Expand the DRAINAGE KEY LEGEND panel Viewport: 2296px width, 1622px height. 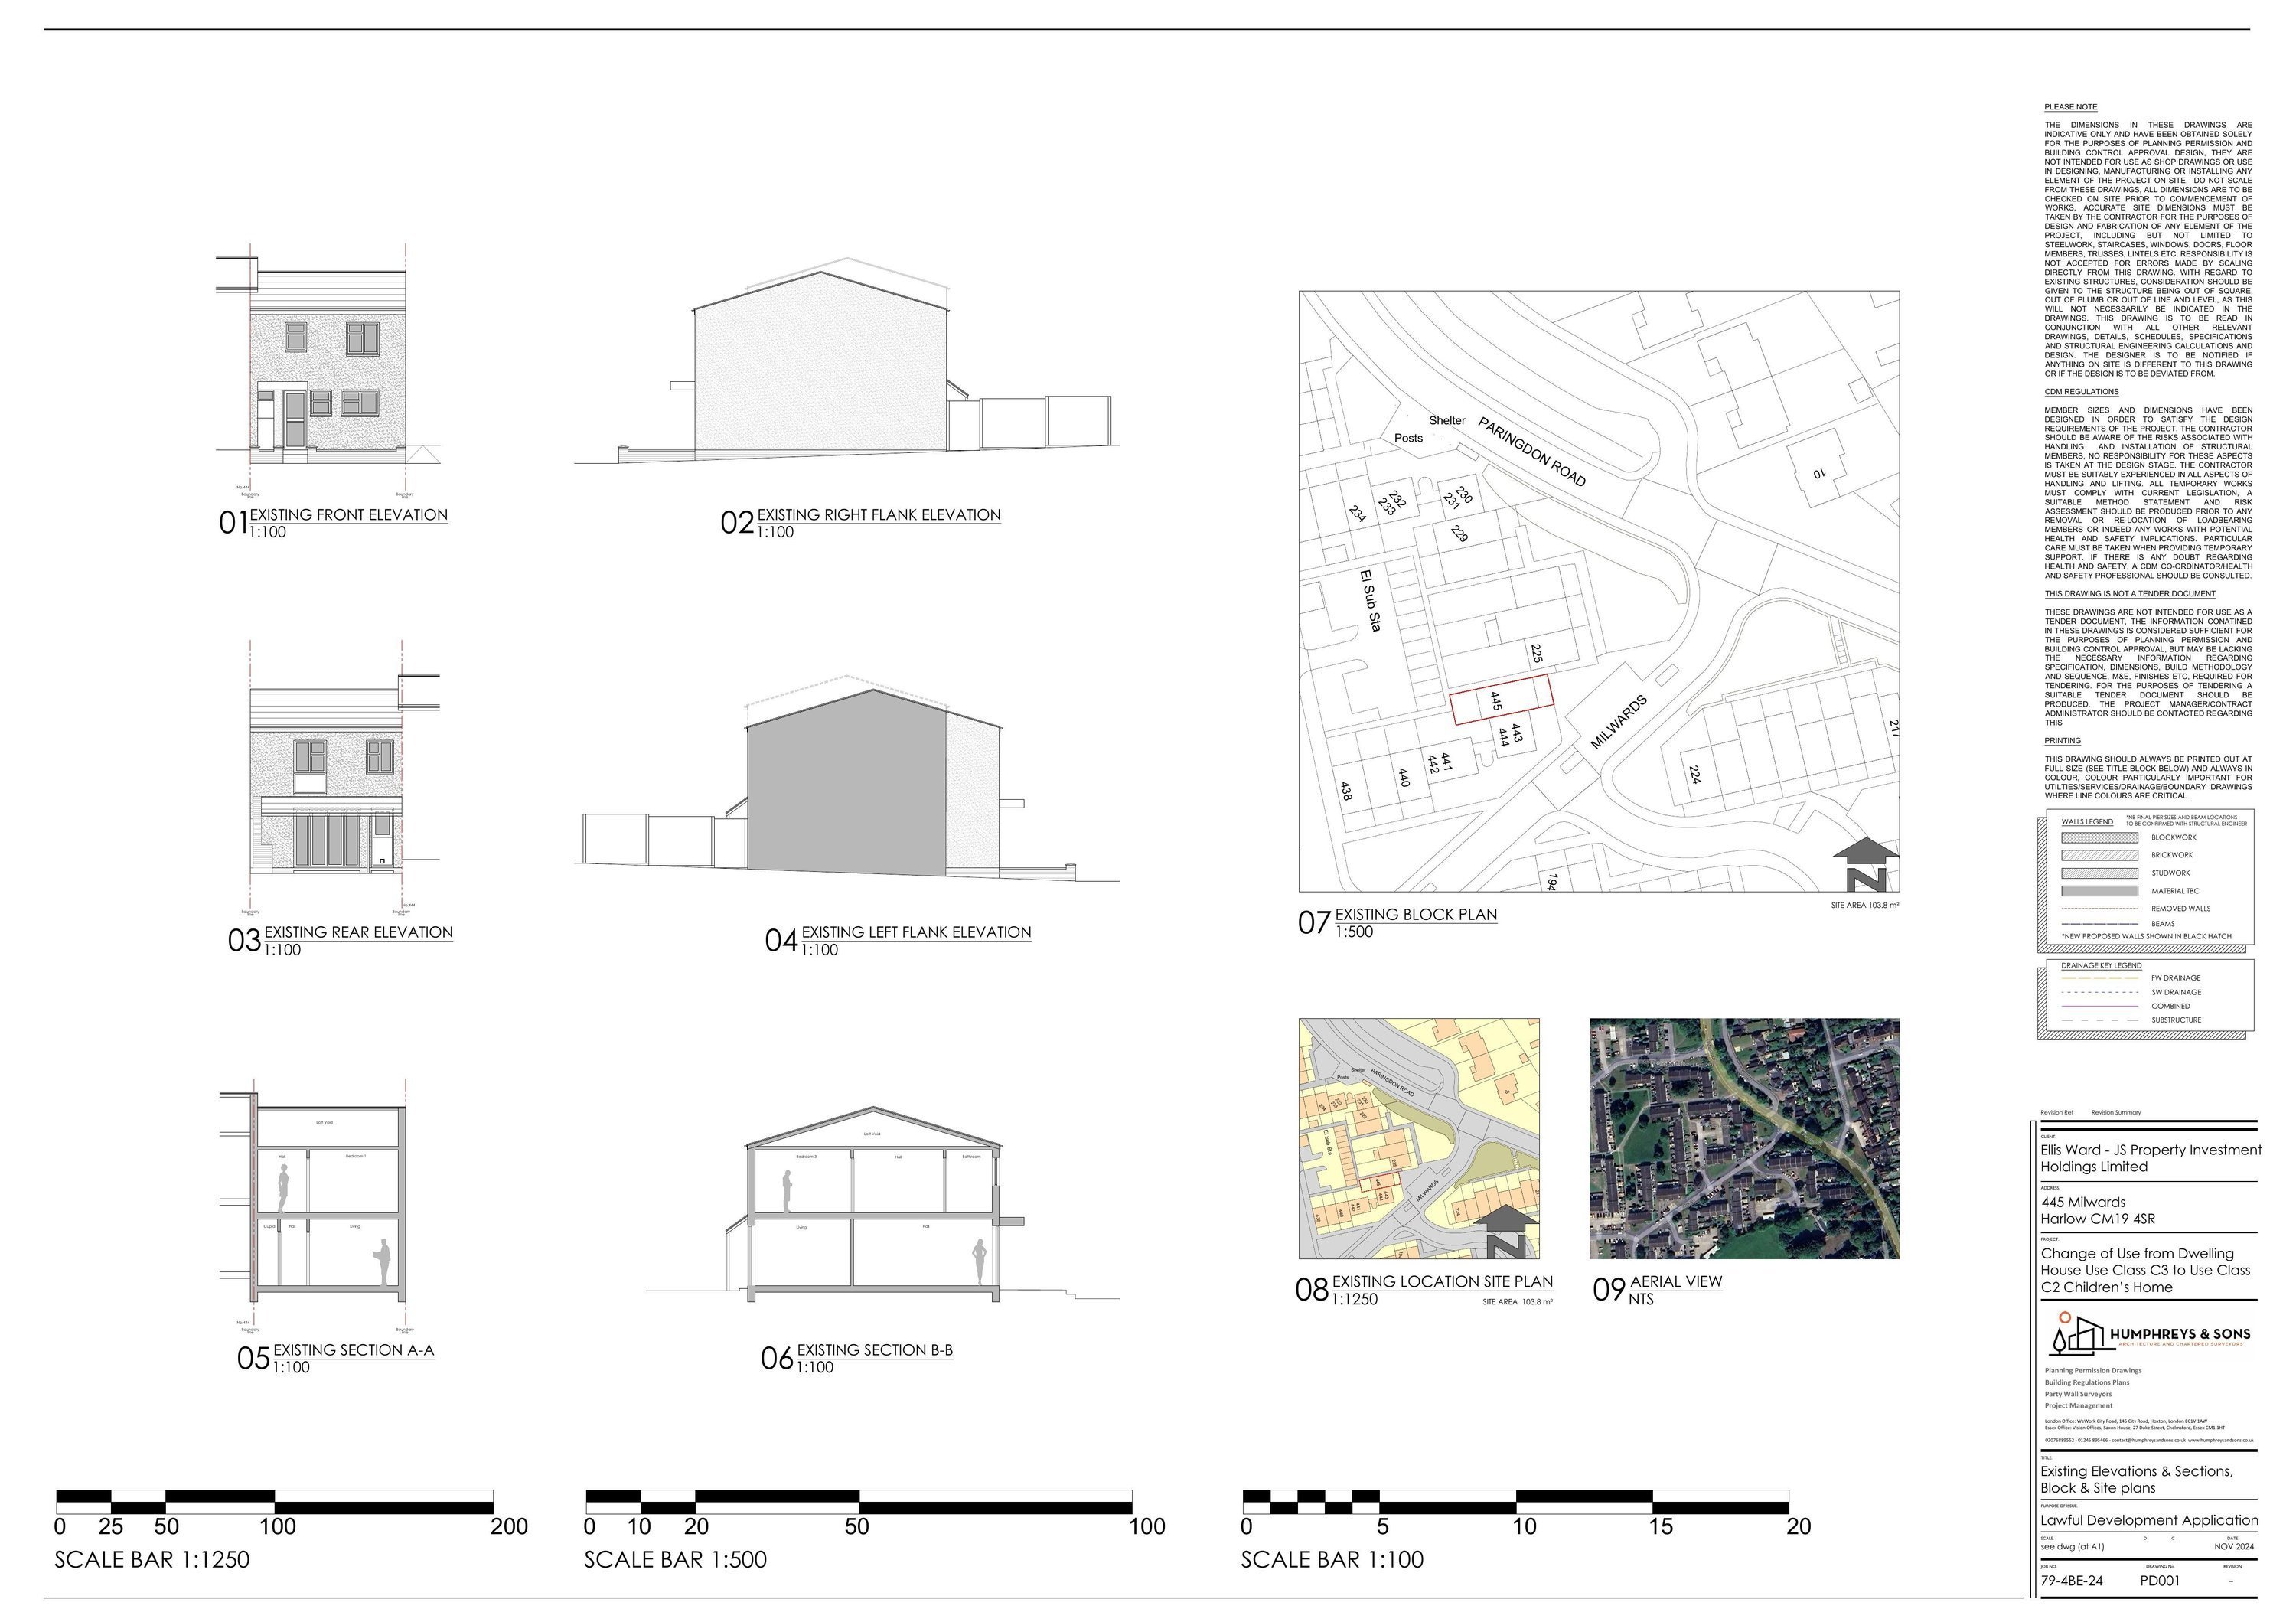2102,965
